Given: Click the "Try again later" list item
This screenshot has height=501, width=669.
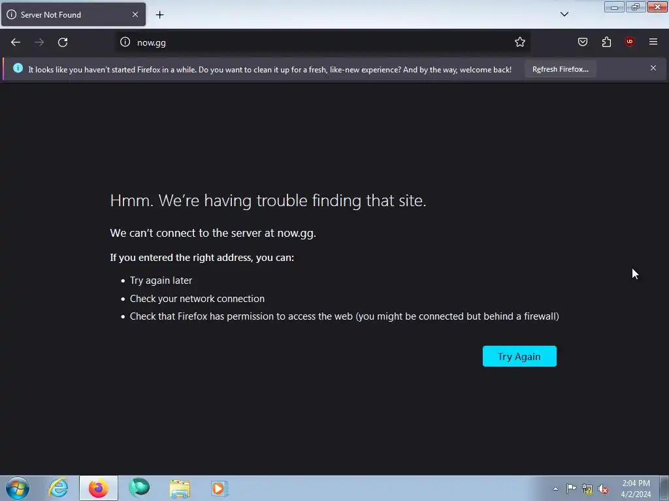Looking at the screenshot, I should 161,281.
